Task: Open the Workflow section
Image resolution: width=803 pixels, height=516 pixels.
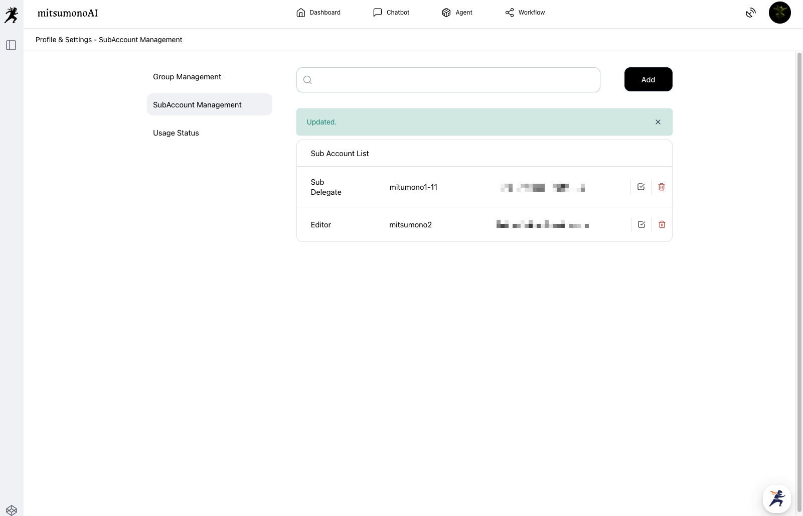Action: tap(525, 13)
